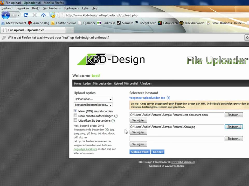Click help mark next to Uitpakken Zip

point(113,121)
